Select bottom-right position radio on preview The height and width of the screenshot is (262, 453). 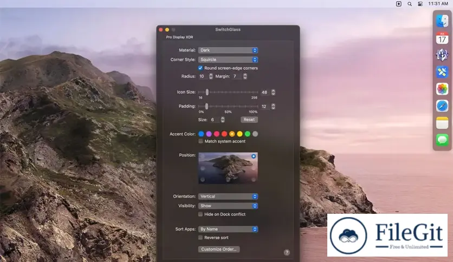coord(254,180)
